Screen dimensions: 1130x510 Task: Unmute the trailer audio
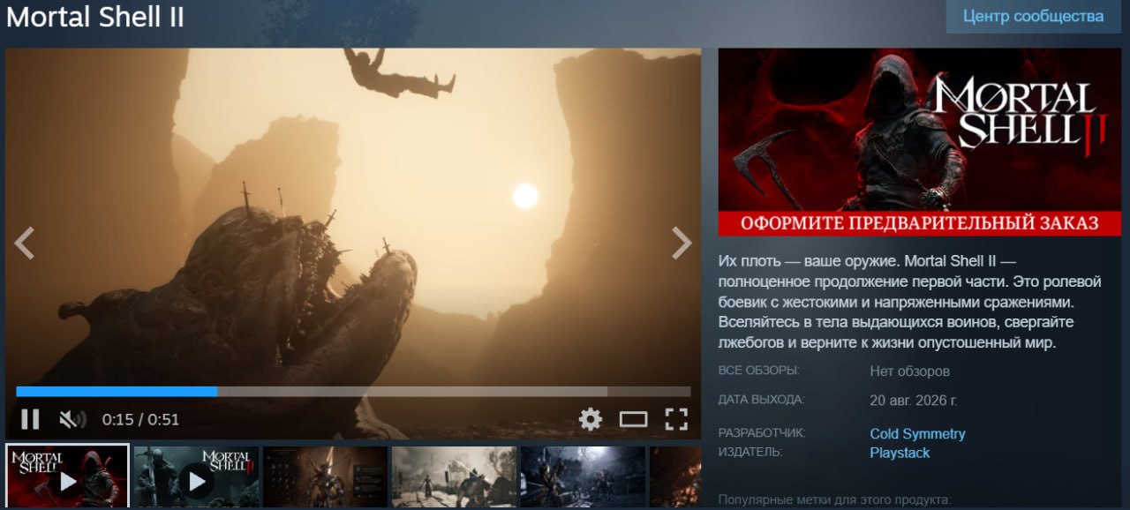click(72, 419)
